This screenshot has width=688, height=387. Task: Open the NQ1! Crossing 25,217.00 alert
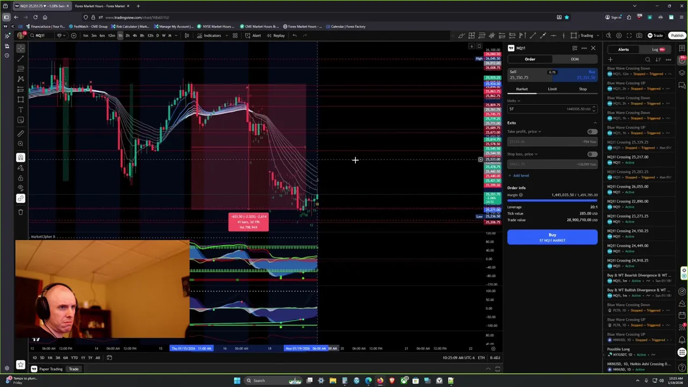click(640, 159)
